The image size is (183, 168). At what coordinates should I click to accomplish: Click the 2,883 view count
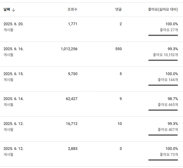[x=73, y=149]
